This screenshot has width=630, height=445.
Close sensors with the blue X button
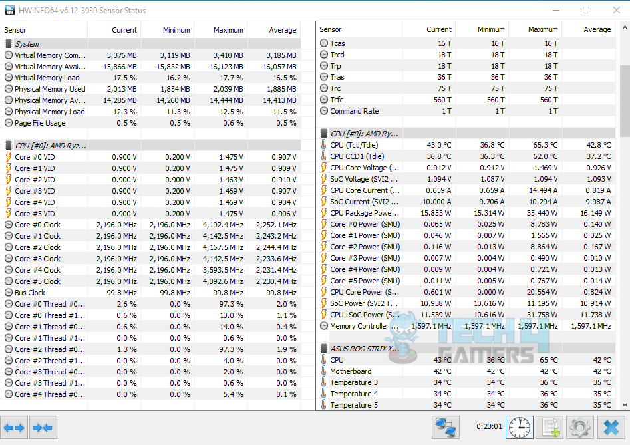(611, 428)
